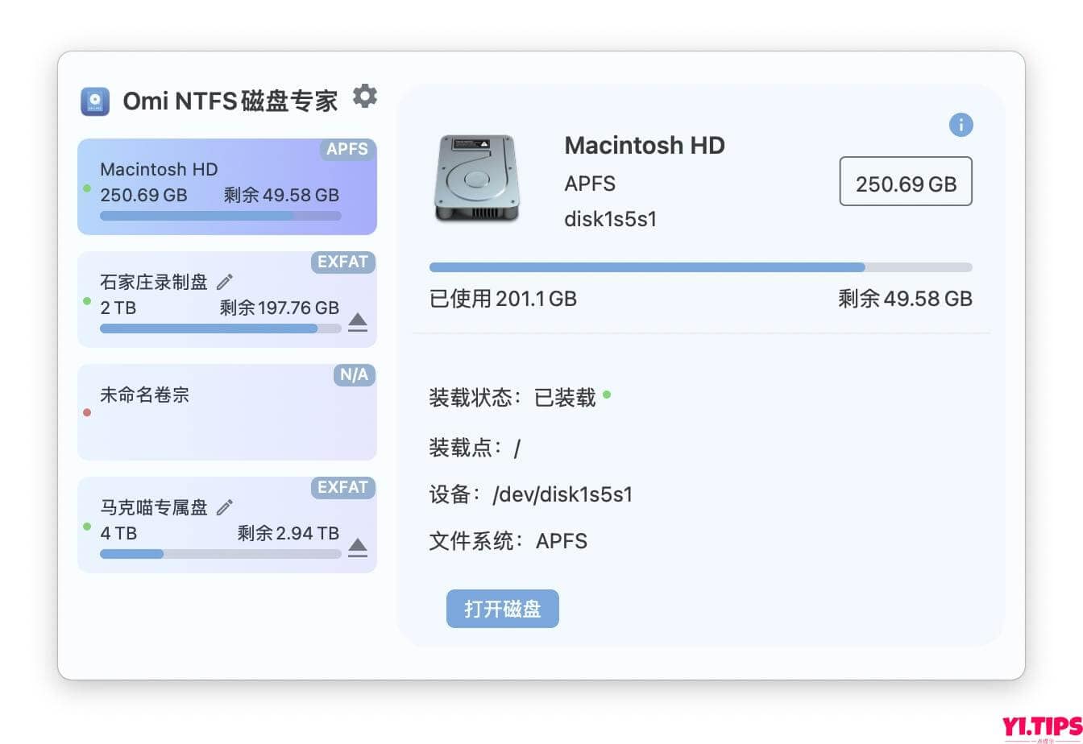The width and height of the screenshot is (1083, 744).
Task: Click the 已装载 mount status text
Action: pos(564,397)
